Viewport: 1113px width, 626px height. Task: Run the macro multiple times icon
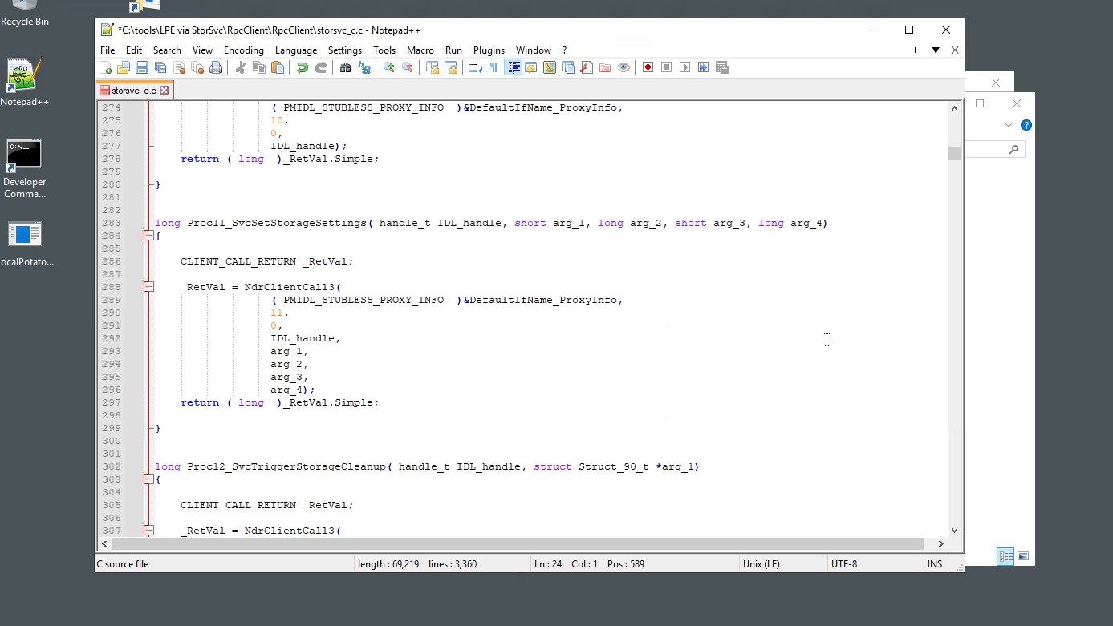point(703,67)
